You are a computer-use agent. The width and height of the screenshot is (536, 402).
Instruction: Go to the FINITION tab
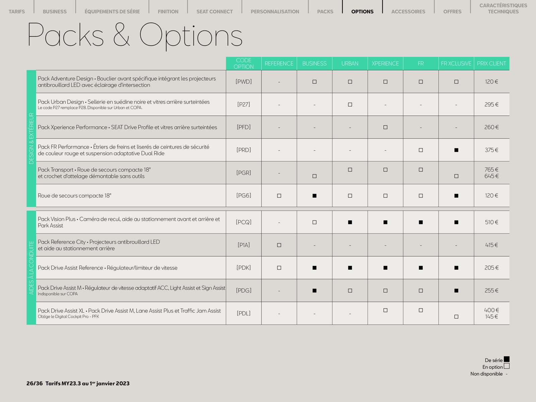tap(168, 11)
